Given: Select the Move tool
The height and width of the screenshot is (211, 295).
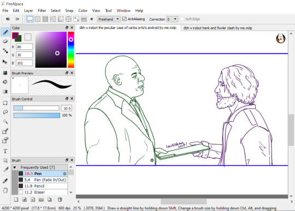Looking at the screenshot, I should click(5, 62).
